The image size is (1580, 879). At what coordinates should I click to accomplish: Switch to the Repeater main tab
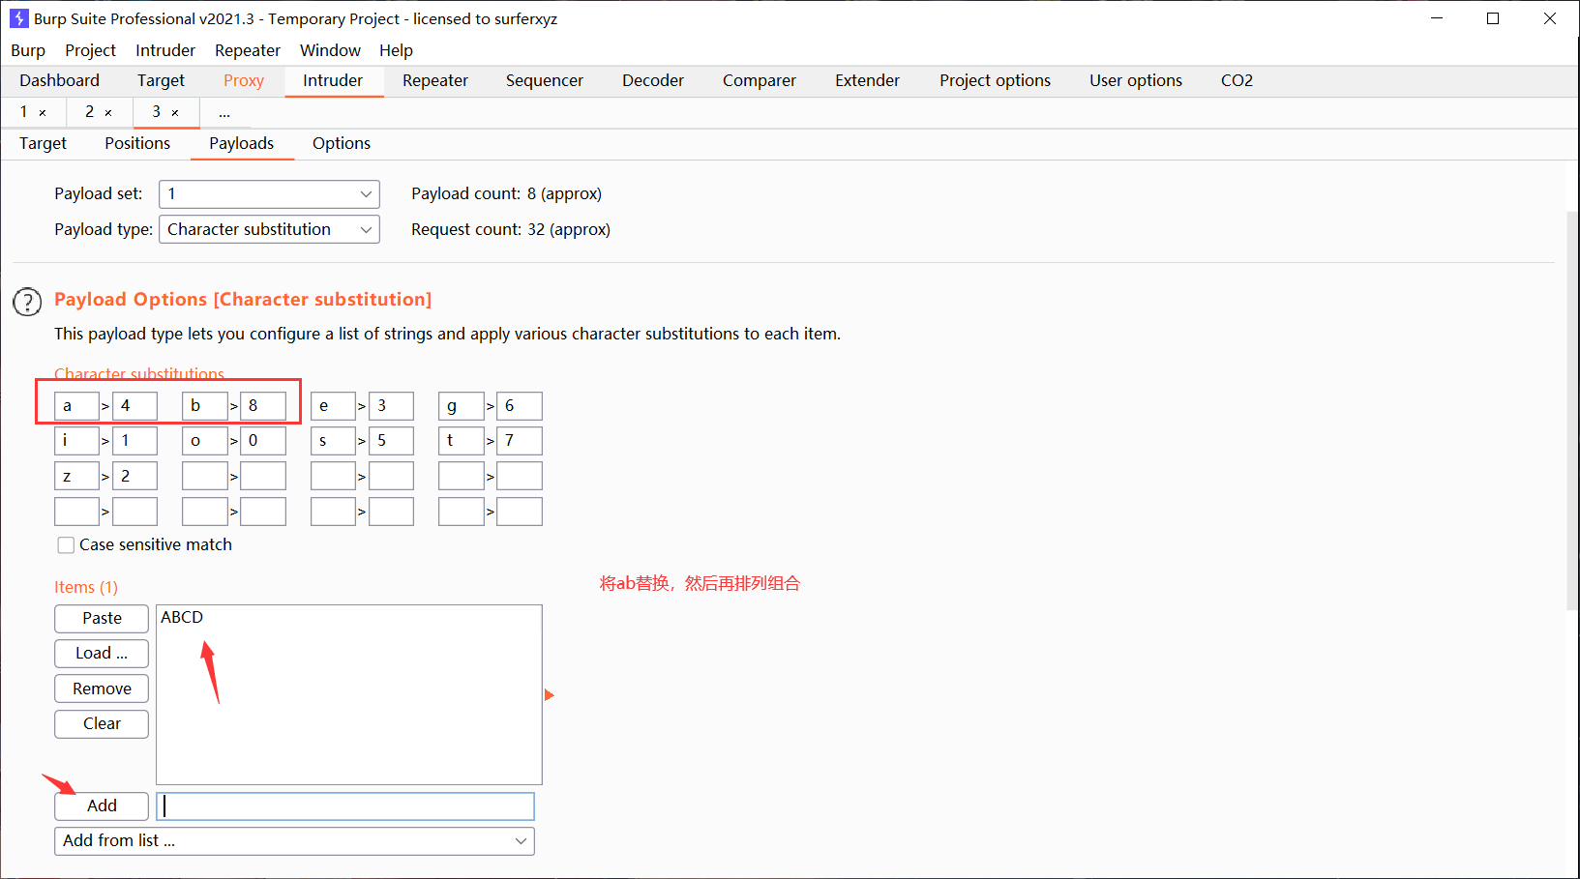tap(435, 81)
